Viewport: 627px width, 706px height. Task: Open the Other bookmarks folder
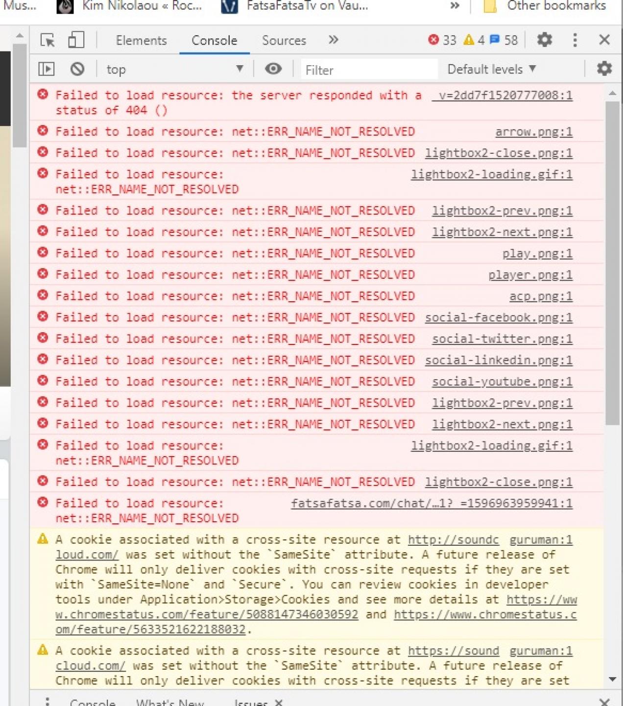point(544,6)
